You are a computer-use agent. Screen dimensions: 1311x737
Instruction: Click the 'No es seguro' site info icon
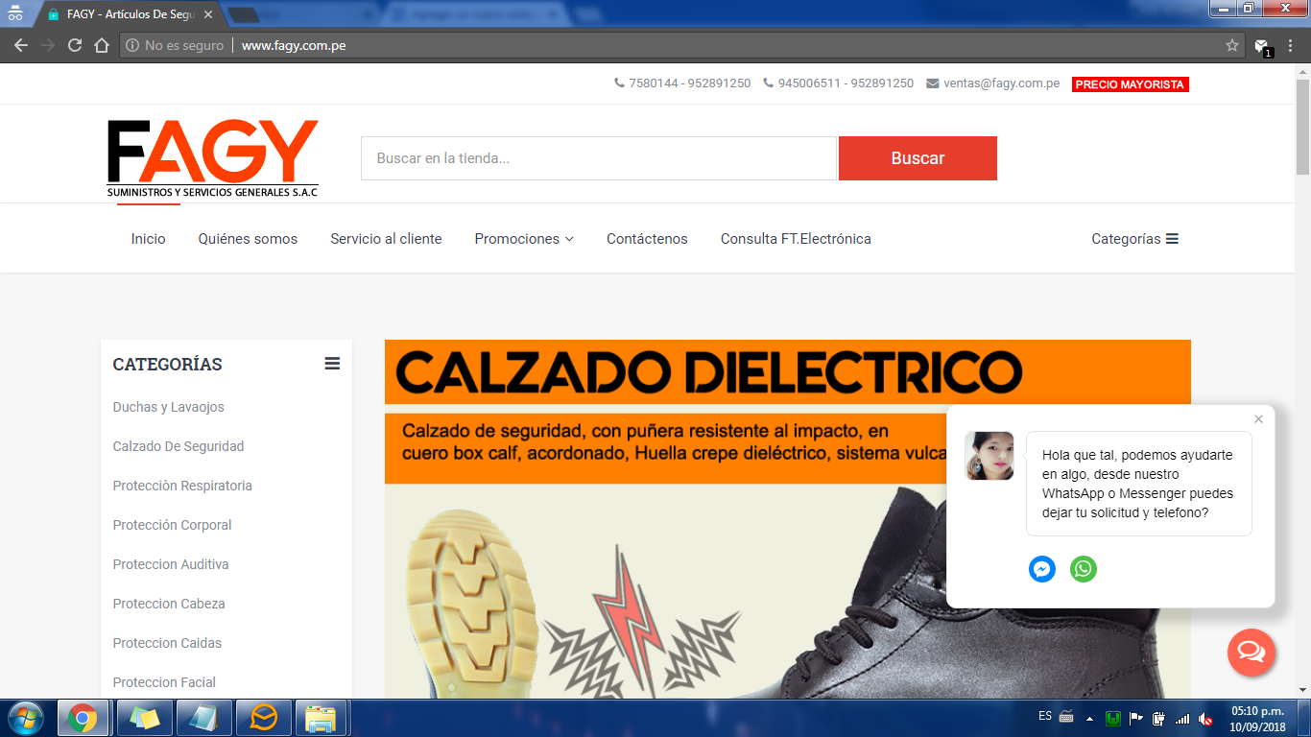133,45
